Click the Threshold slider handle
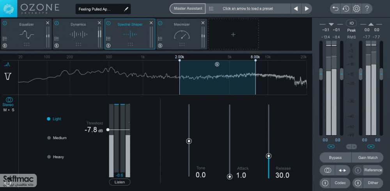Viewport: 390px width, 191px height. point(108,130)
